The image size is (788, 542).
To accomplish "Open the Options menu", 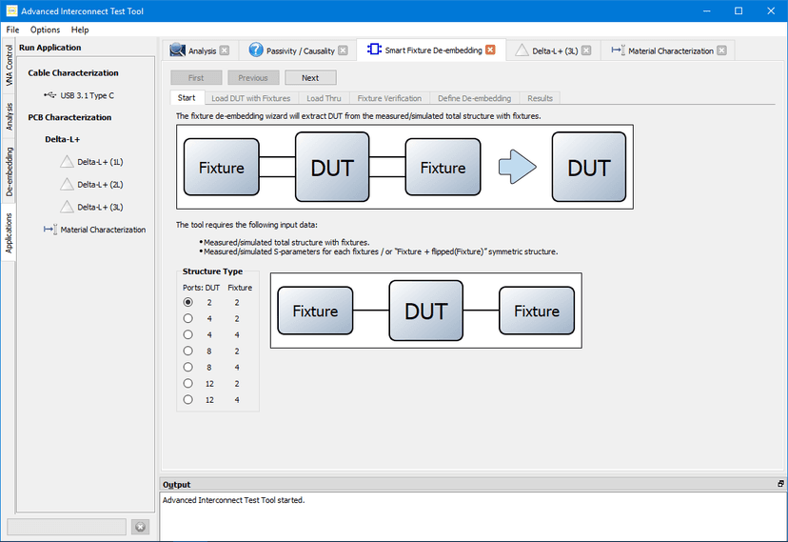I will (x=45, y=30).
